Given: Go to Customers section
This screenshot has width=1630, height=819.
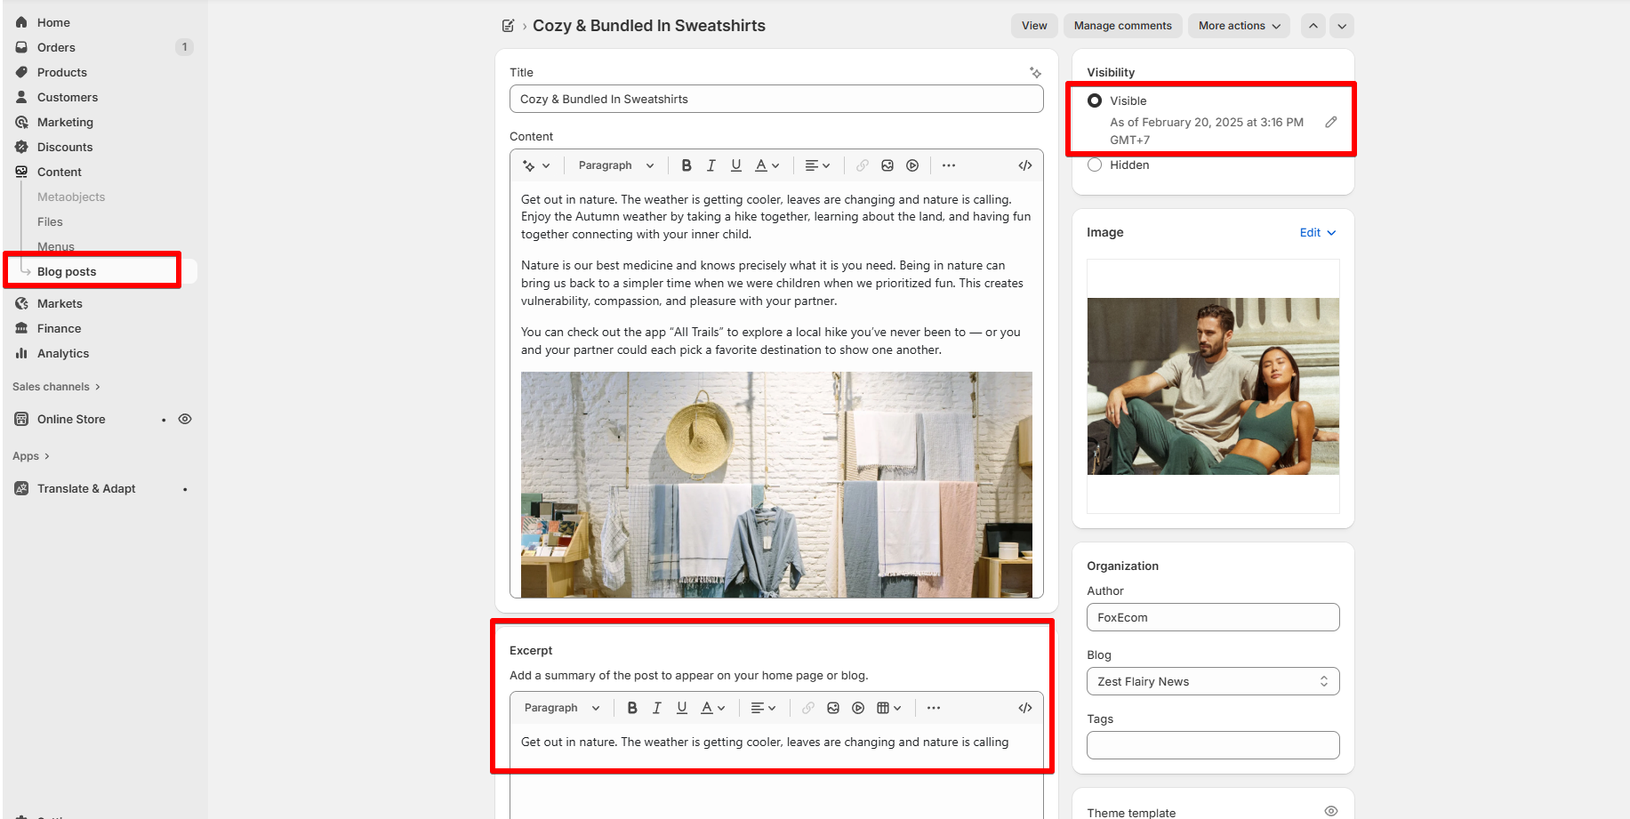Looking at the screenshot, I should (x=67, y=97).
